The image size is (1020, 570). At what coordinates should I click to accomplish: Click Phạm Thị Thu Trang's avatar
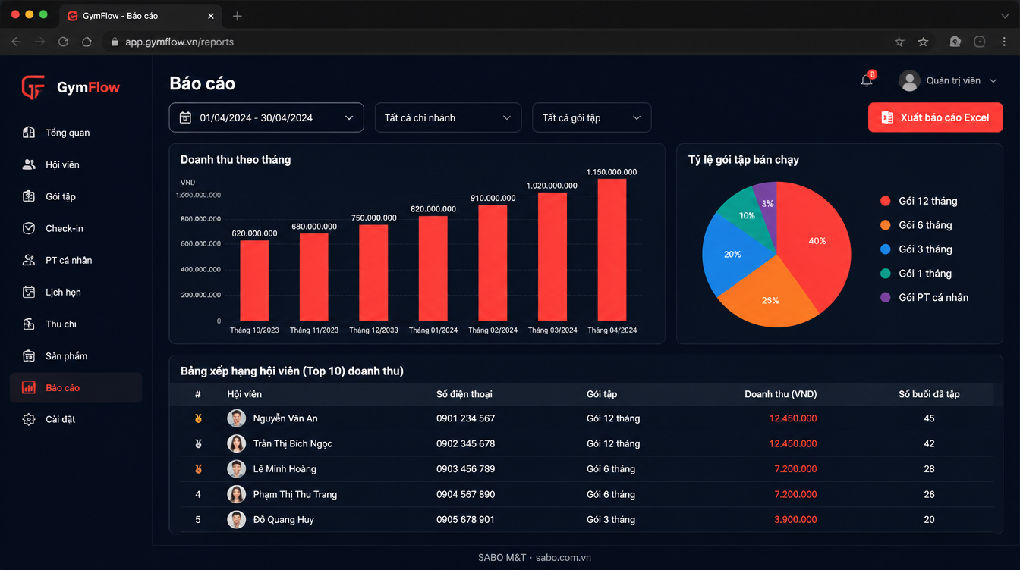(x=237, y=494)
